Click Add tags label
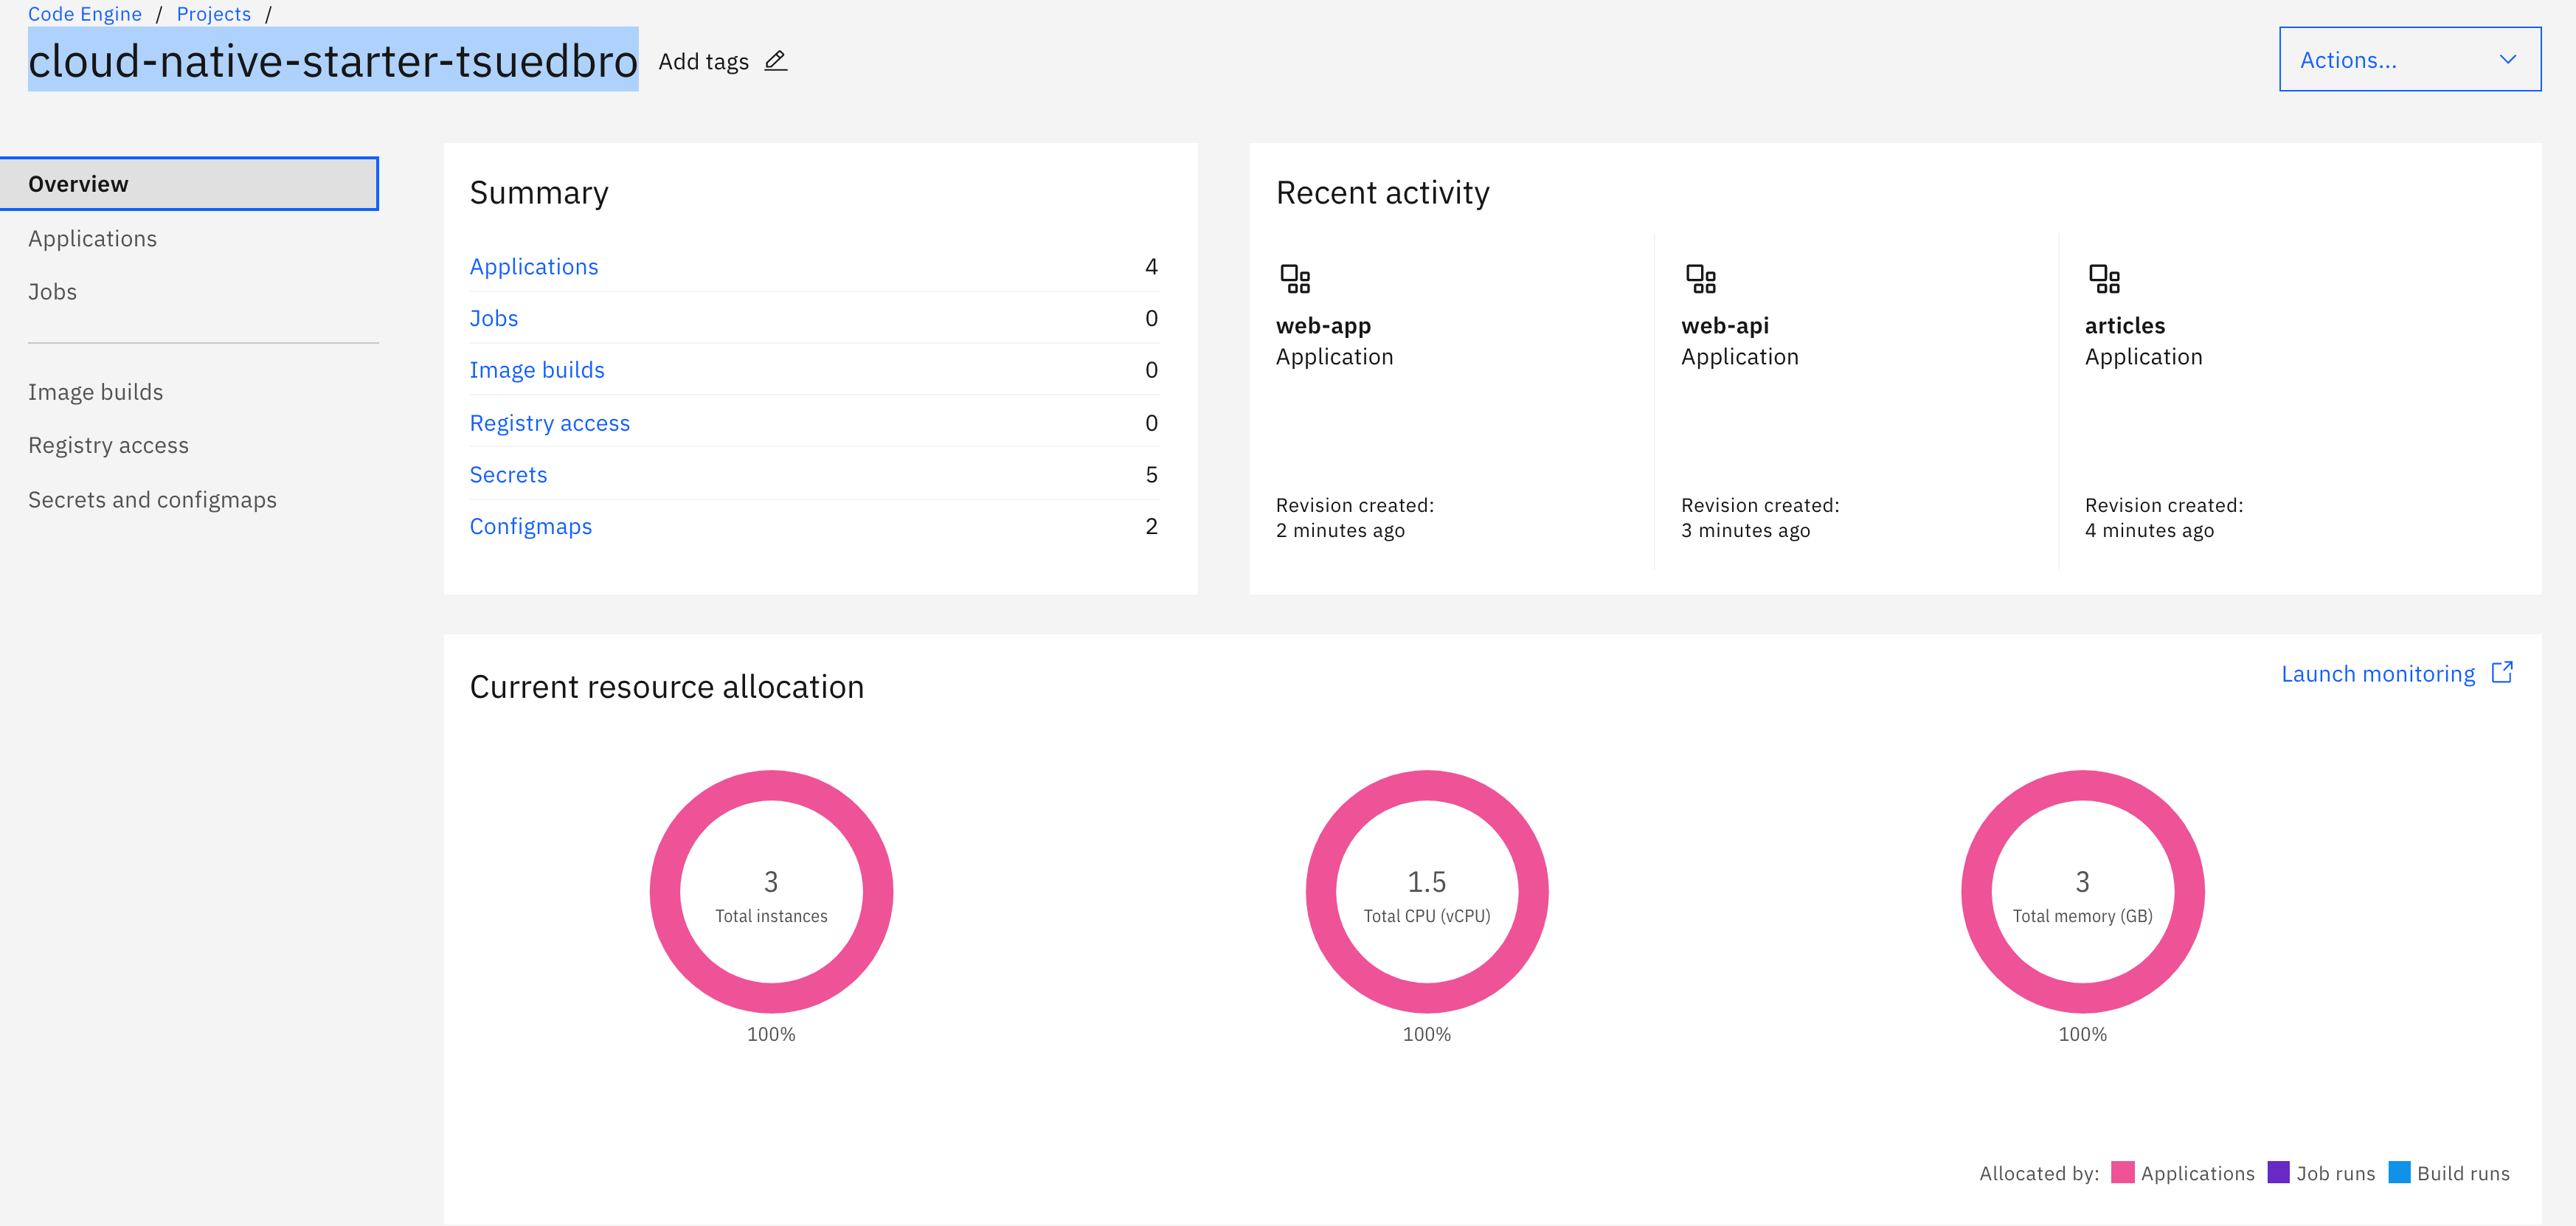 tap(703, 62)
